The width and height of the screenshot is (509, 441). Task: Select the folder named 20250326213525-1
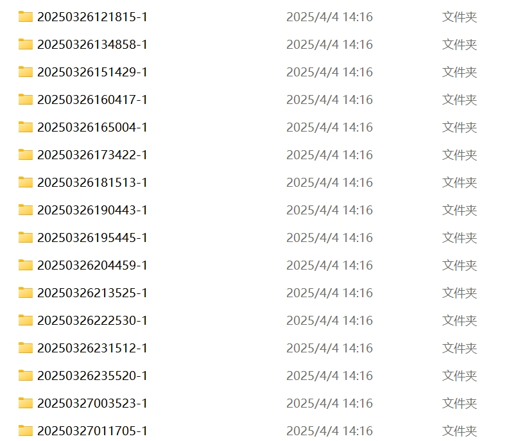click(92, 293)
